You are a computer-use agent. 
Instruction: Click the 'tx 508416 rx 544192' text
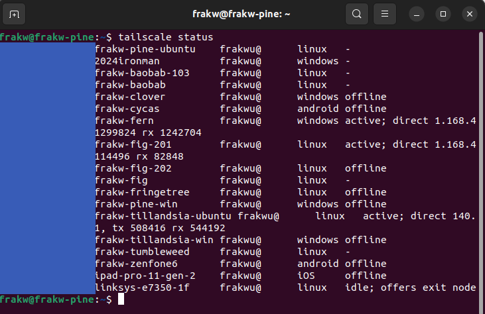coord(169,228)
